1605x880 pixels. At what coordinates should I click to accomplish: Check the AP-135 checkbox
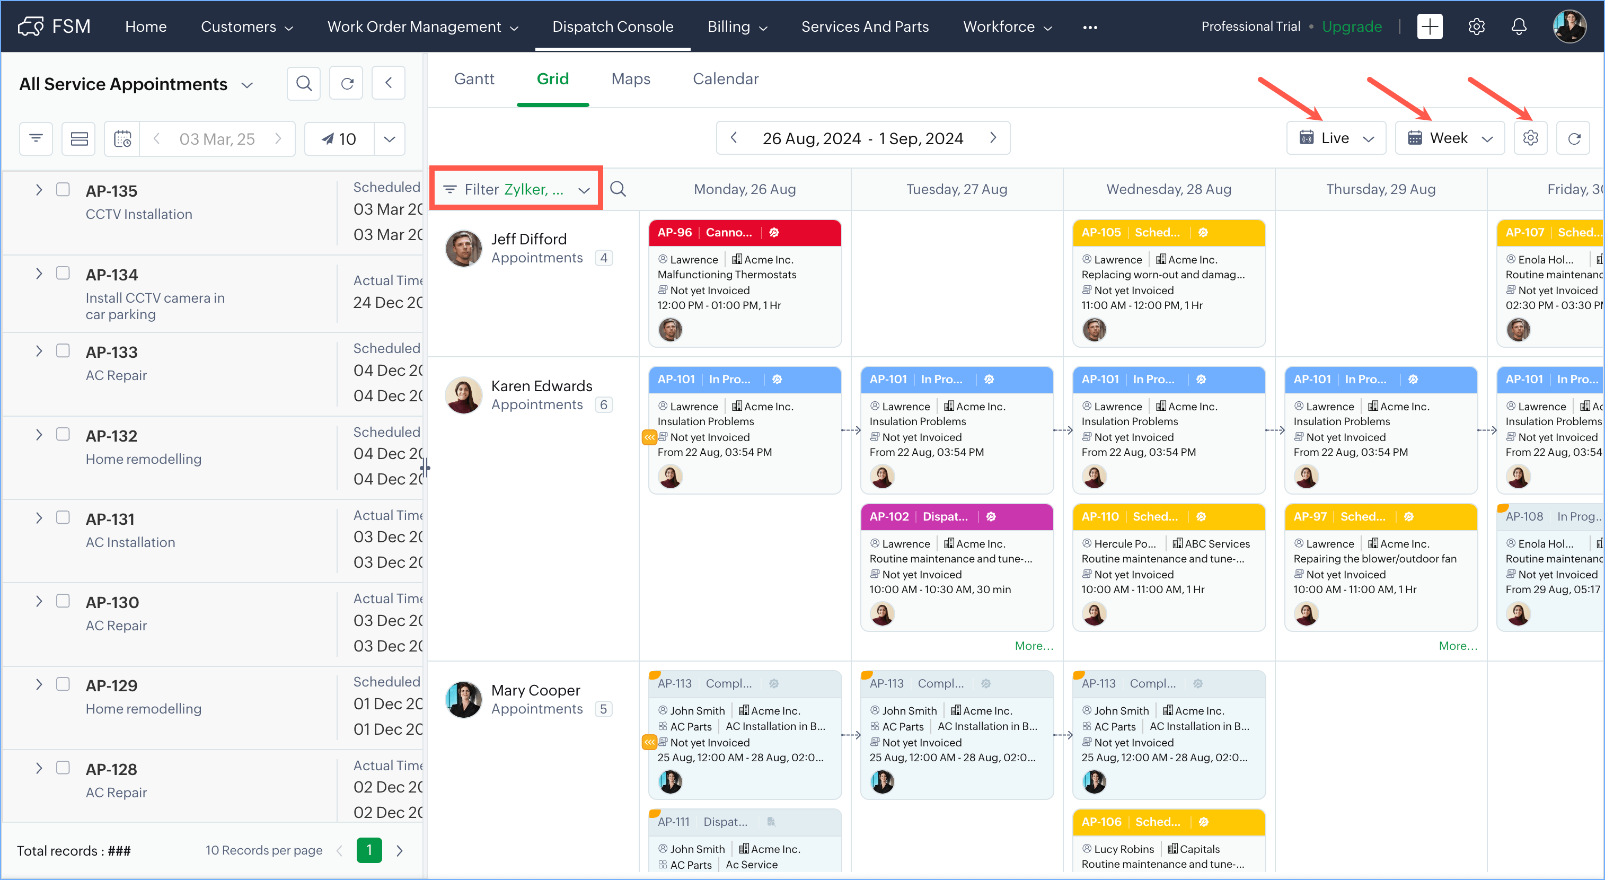(x=63, y=189)
